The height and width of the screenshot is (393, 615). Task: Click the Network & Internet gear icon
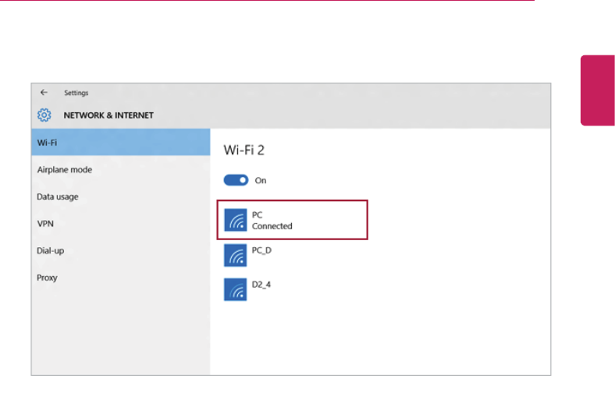(x=44, y=115)
